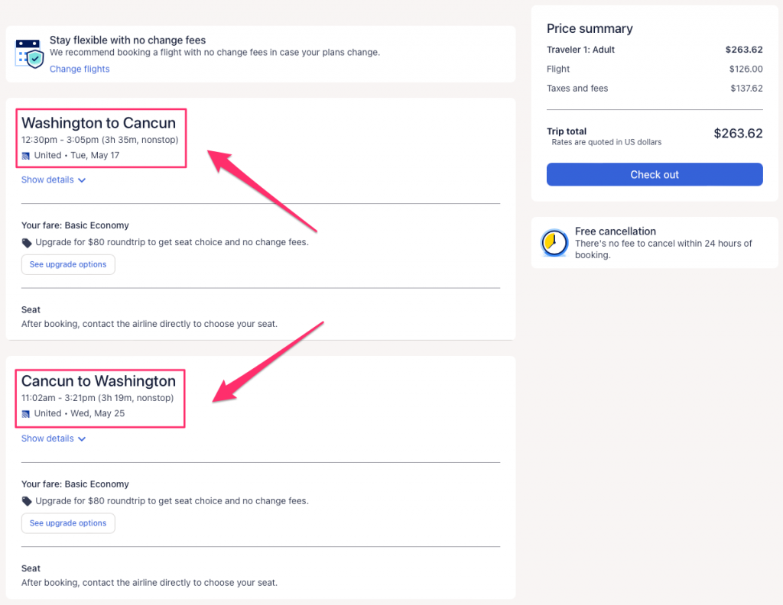Click the Traveler 1: Adult label

(x=580, y=50)
